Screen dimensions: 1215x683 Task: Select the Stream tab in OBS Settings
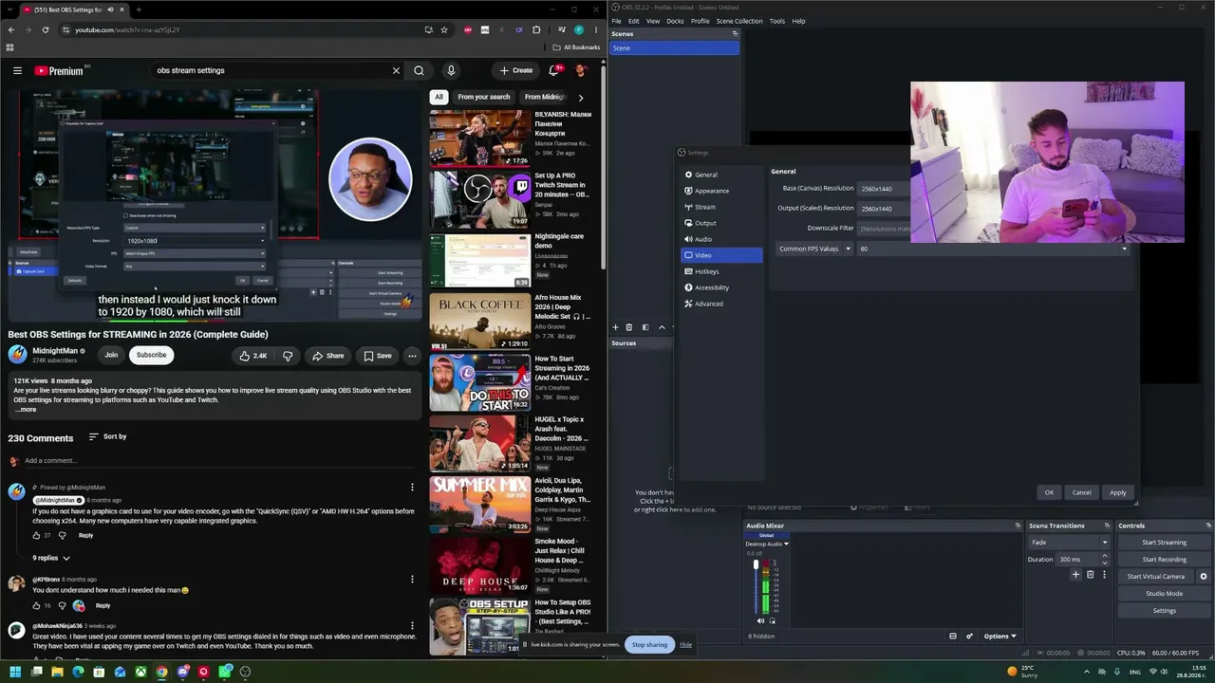point(721,207)
